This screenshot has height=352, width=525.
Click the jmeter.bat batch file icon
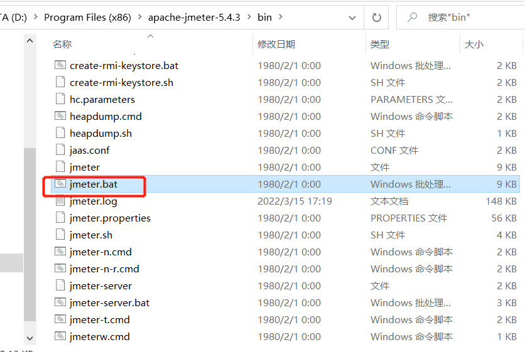(60, 183)
